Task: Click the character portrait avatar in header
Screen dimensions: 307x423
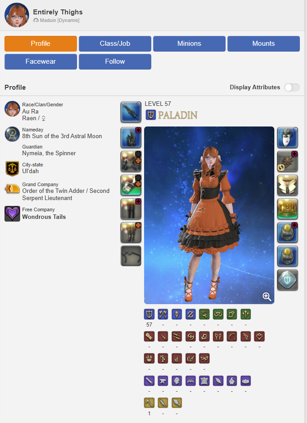Action: [x=17, y=15]
